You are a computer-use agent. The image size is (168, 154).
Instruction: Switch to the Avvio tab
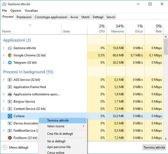[74, 17]
